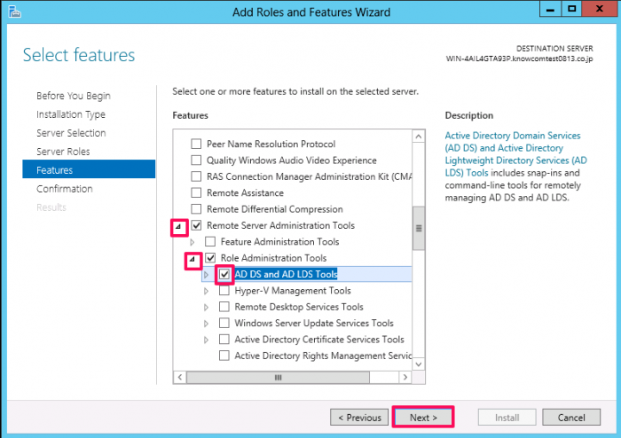
Task: Select the Remote Assistance feature row
Action: (x=245, y=192)
